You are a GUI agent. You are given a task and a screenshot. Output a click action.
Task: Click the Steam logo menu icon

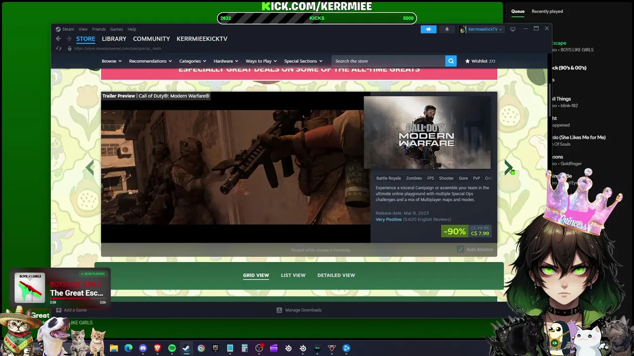pos(58,29)
